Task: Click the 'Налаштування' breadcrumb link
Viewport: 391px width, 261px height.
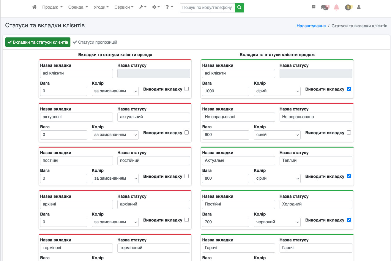Action: click(311, 26)
